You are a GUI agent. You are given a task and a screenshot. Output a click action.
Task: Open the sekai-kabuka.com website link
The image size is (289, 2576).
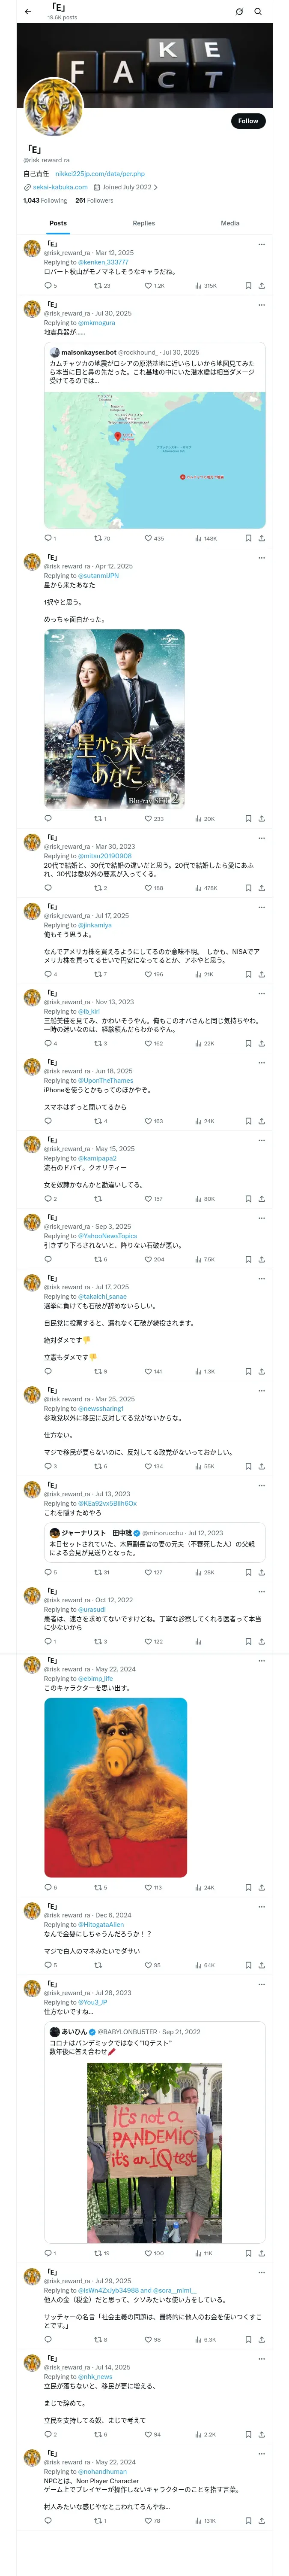(x=60, y=187)
